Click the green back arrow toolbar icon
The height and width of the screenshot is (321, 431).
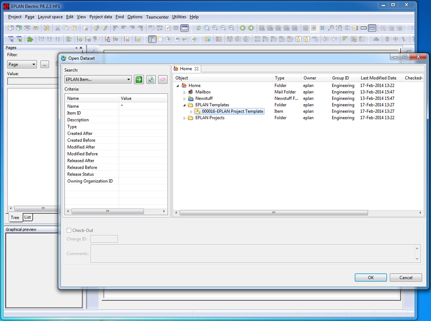click(243, 28)
